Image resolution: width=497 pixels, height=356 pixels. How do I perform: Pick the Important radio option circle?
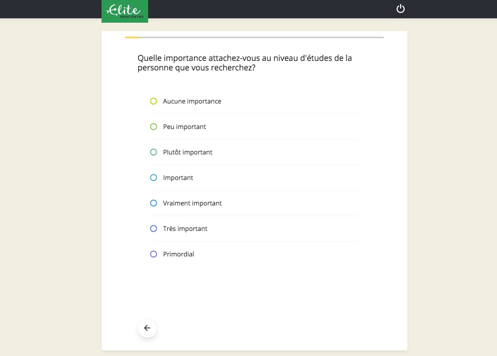click(153, 178)
